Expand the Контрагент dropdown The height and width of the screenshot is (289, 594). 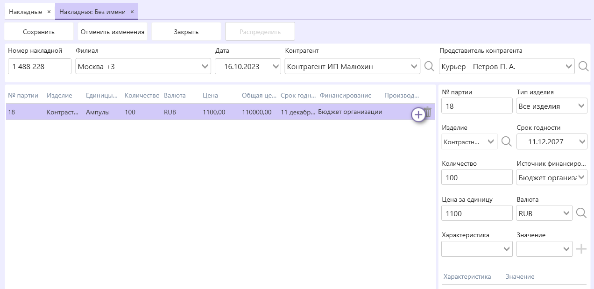(x=415, y=67)
